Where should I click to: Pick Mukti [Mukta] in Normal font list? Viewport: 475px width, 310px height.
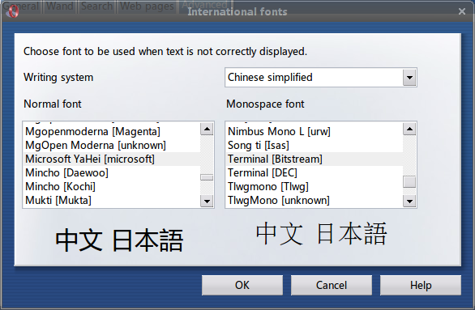(x=112, y=200)
